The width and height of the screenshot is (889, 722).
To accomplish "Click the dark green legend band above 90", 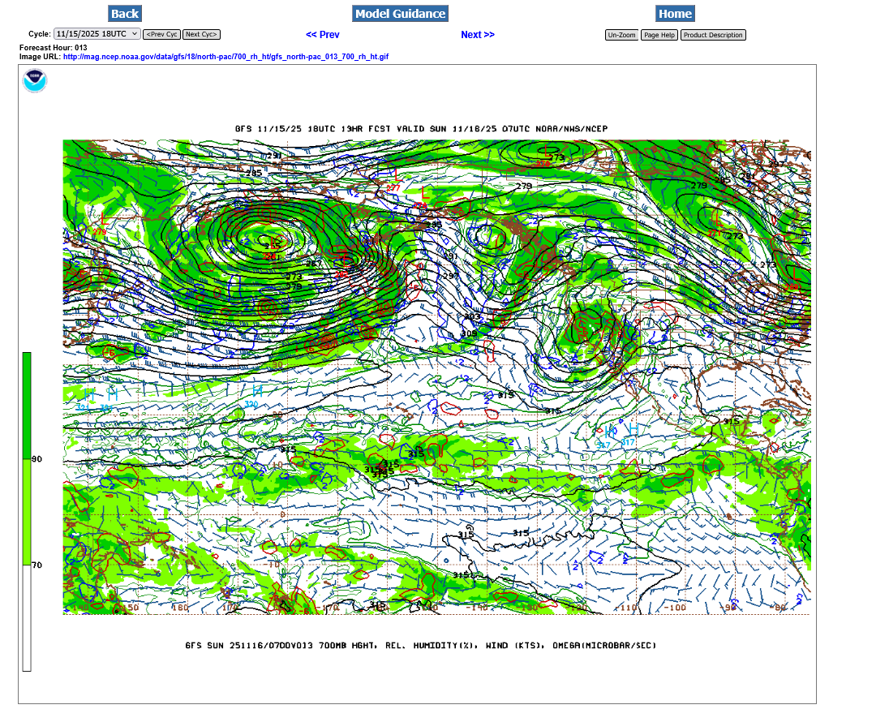I will tap(27, 406).
